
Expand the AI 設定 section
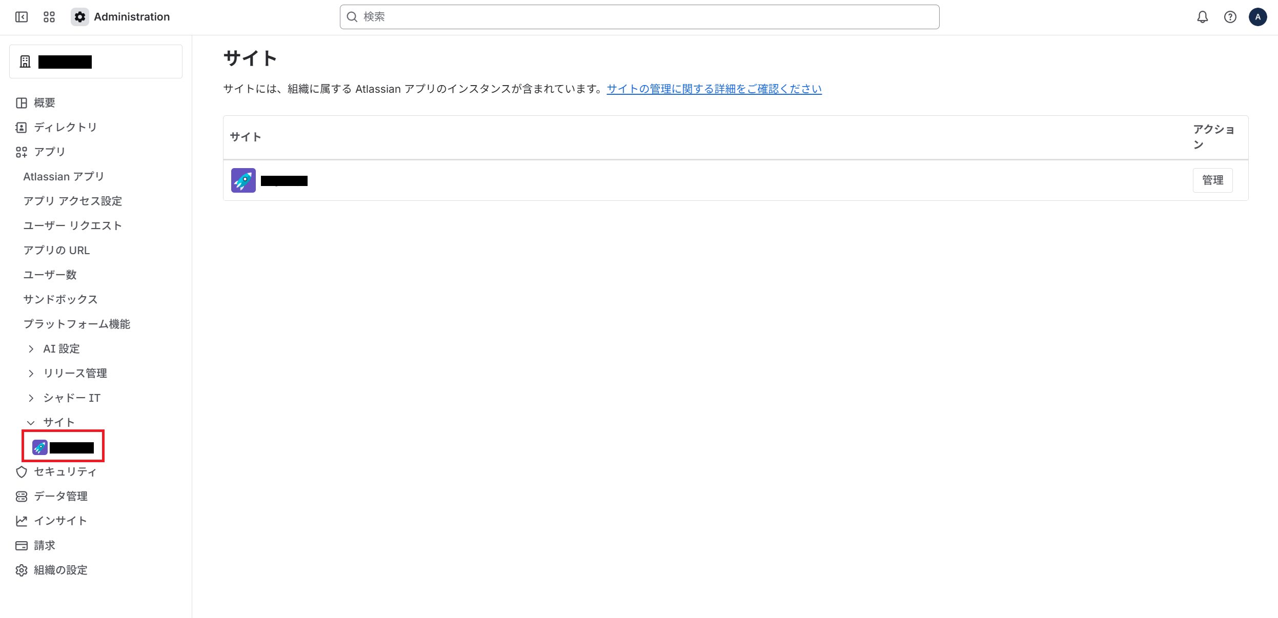click(31, 349)
